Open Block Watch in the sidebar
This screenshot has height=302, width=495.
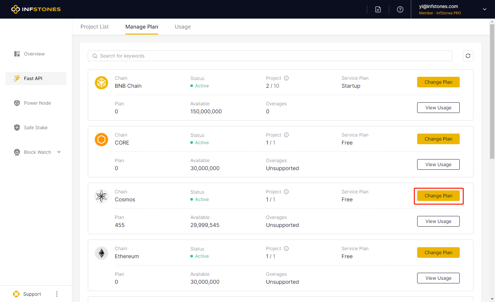tap(36, 152)
